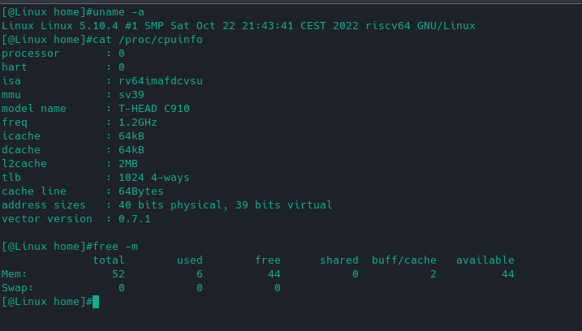
Task: Click the 'sv39' mmu value
Action: (x=131, y=94)
